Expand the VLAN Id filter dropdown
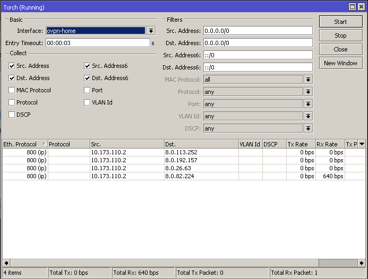This screenshot has width=368, height=279. click(x=308, y=116)
